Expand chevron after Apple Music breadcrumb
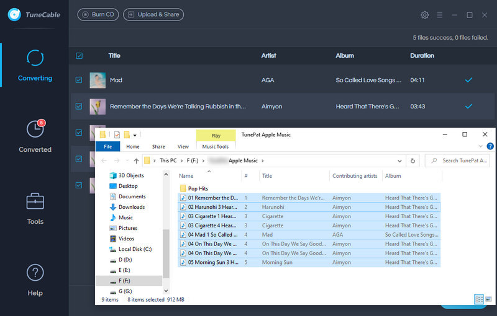 click(262, 161)
